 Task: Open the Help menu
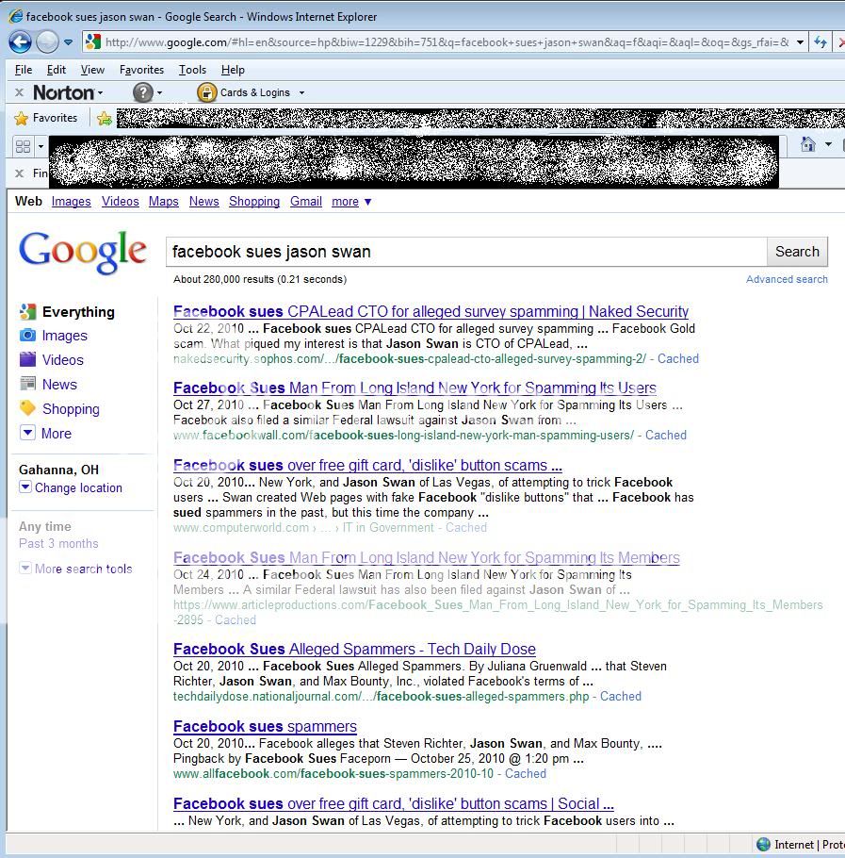coord(233,70)
